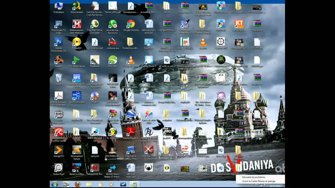Launch the Google Earth shortcut
This screenshot has width=335, height=188.
coord(131,116)
